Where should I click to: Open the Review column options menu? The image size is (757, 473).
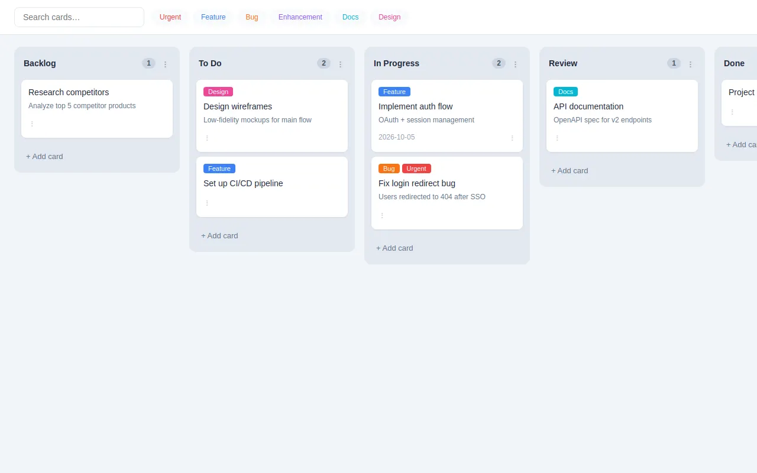[x=690, y=64]
